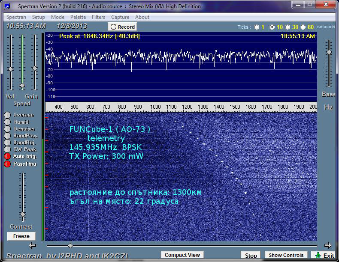Toggle the PassThru red indicator
Image resolution: width=339 pixels, height=262 pixels.
7,164
